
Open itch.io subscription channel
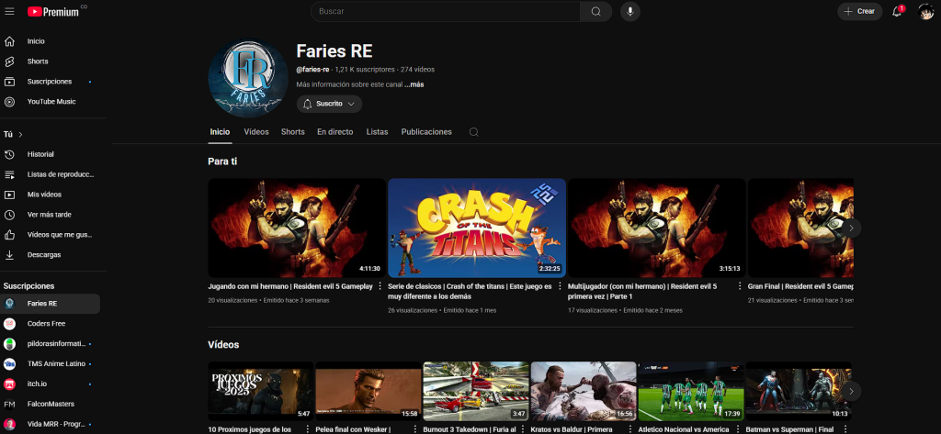point(50,384)
